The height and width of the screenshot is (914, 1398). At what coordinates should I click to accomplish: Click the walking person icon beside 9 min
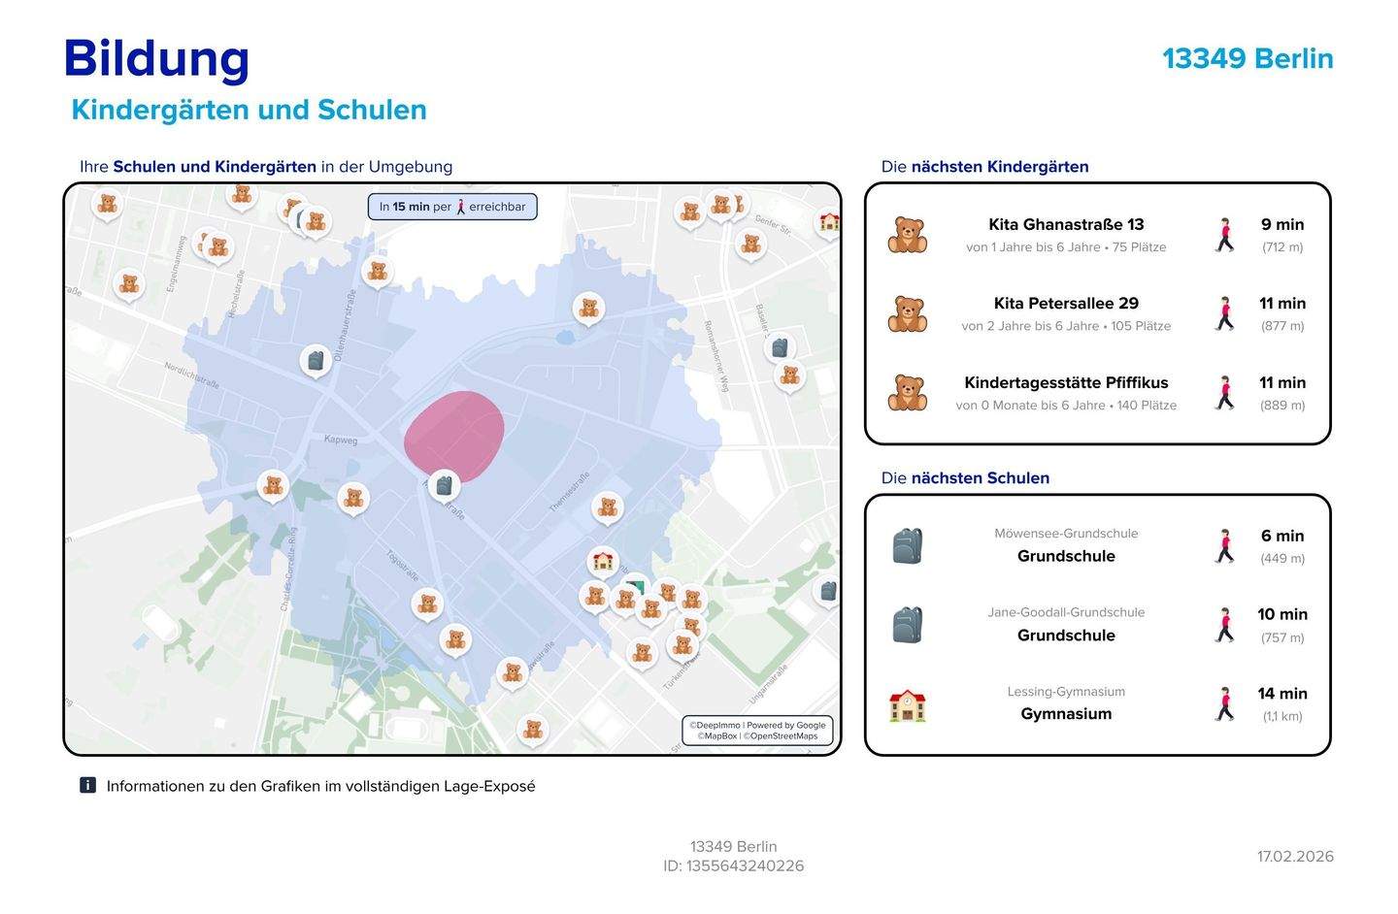coord(1225,235)
